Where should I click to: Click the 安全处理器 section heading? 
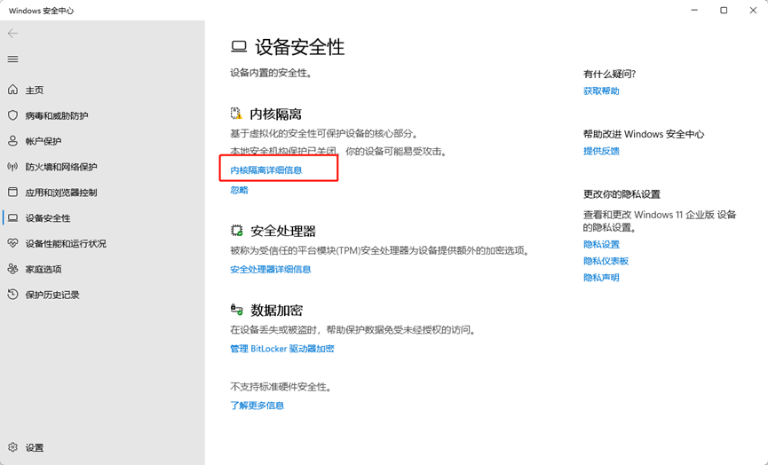coord(283,231)
